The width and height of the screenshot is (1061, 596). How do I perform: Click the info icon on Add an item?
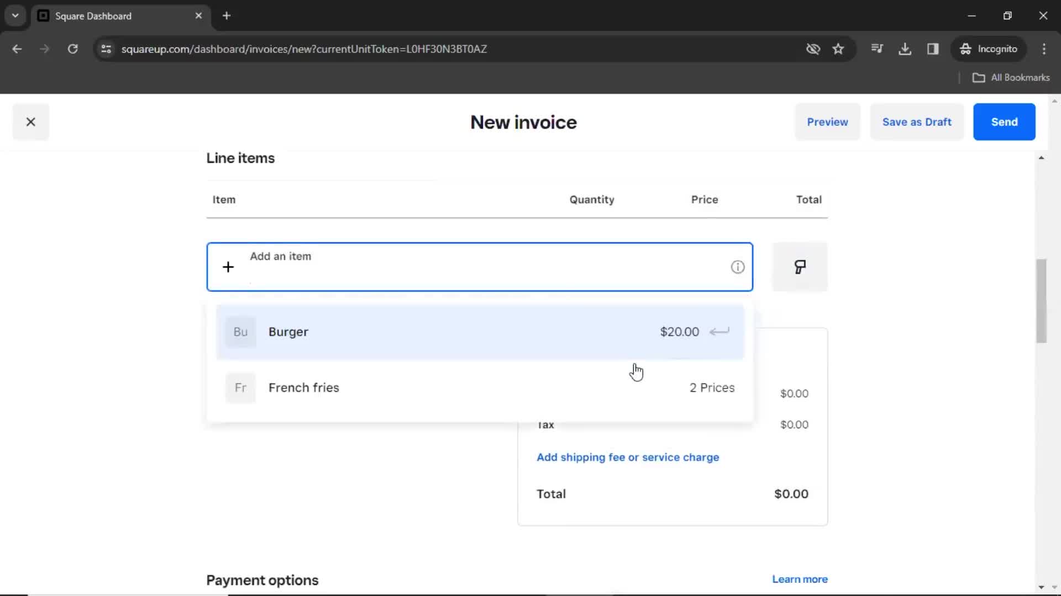pos(738,267)
